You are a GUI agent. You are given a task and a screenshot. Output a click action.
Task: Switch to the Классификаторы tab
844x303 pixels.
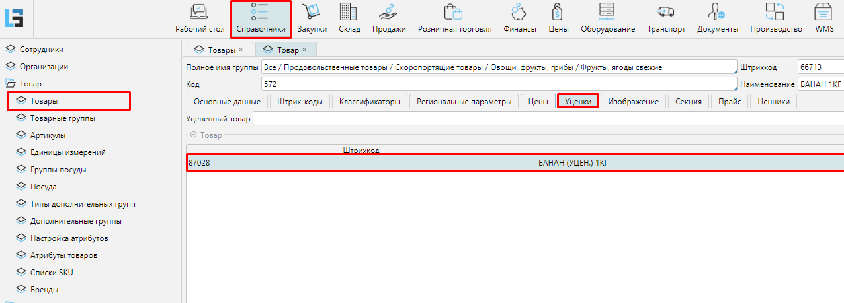click(369, 102)
